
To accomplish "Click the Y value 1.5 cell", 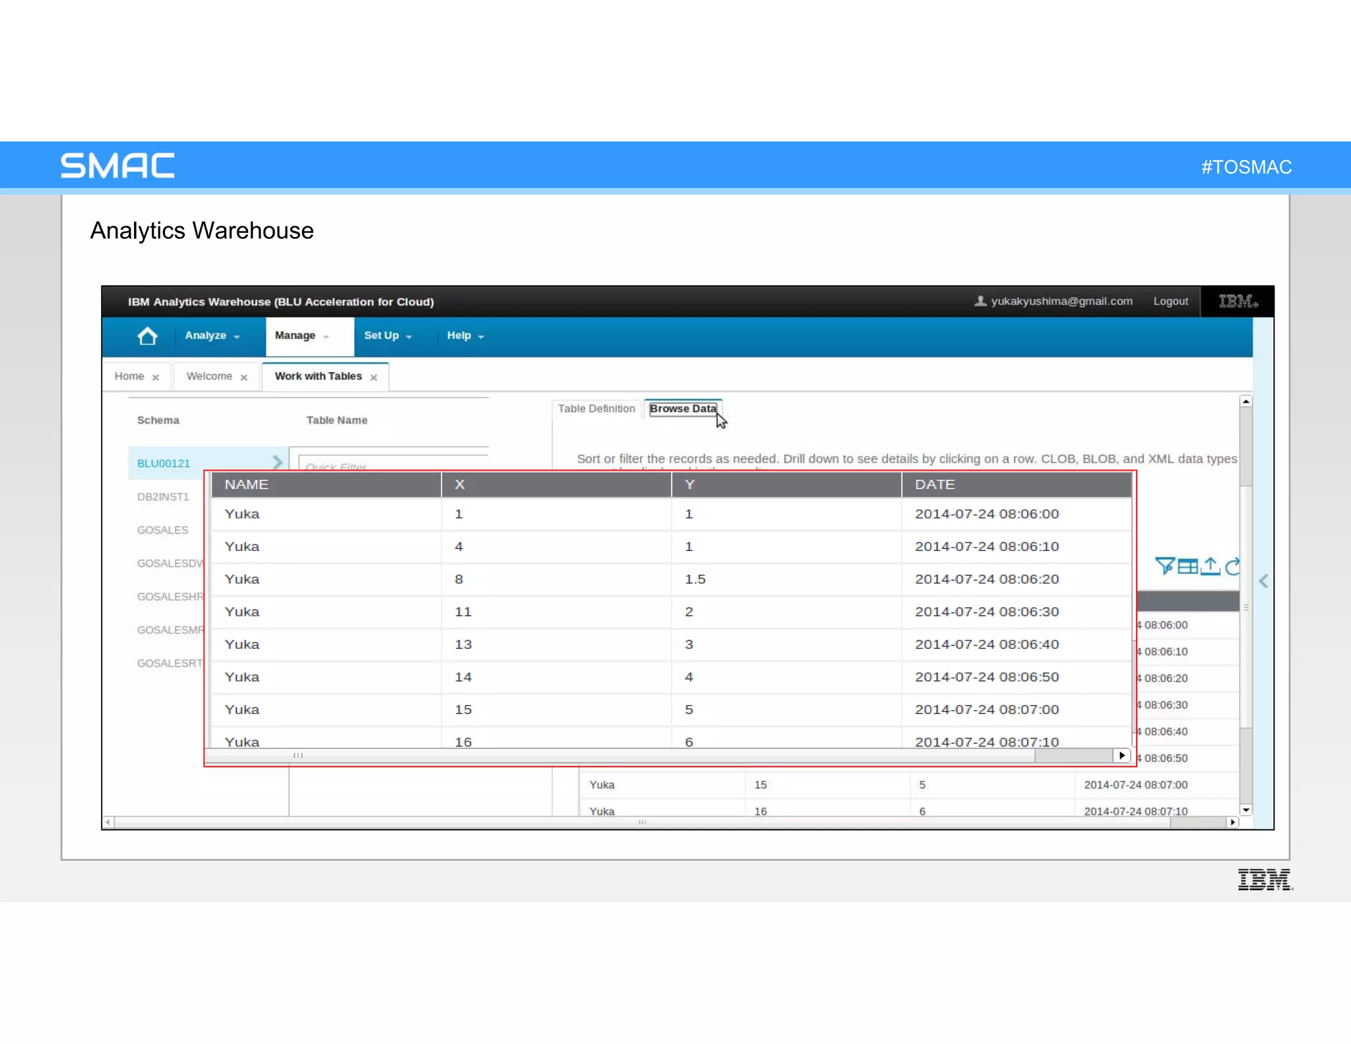I will [x=786, y=579].
